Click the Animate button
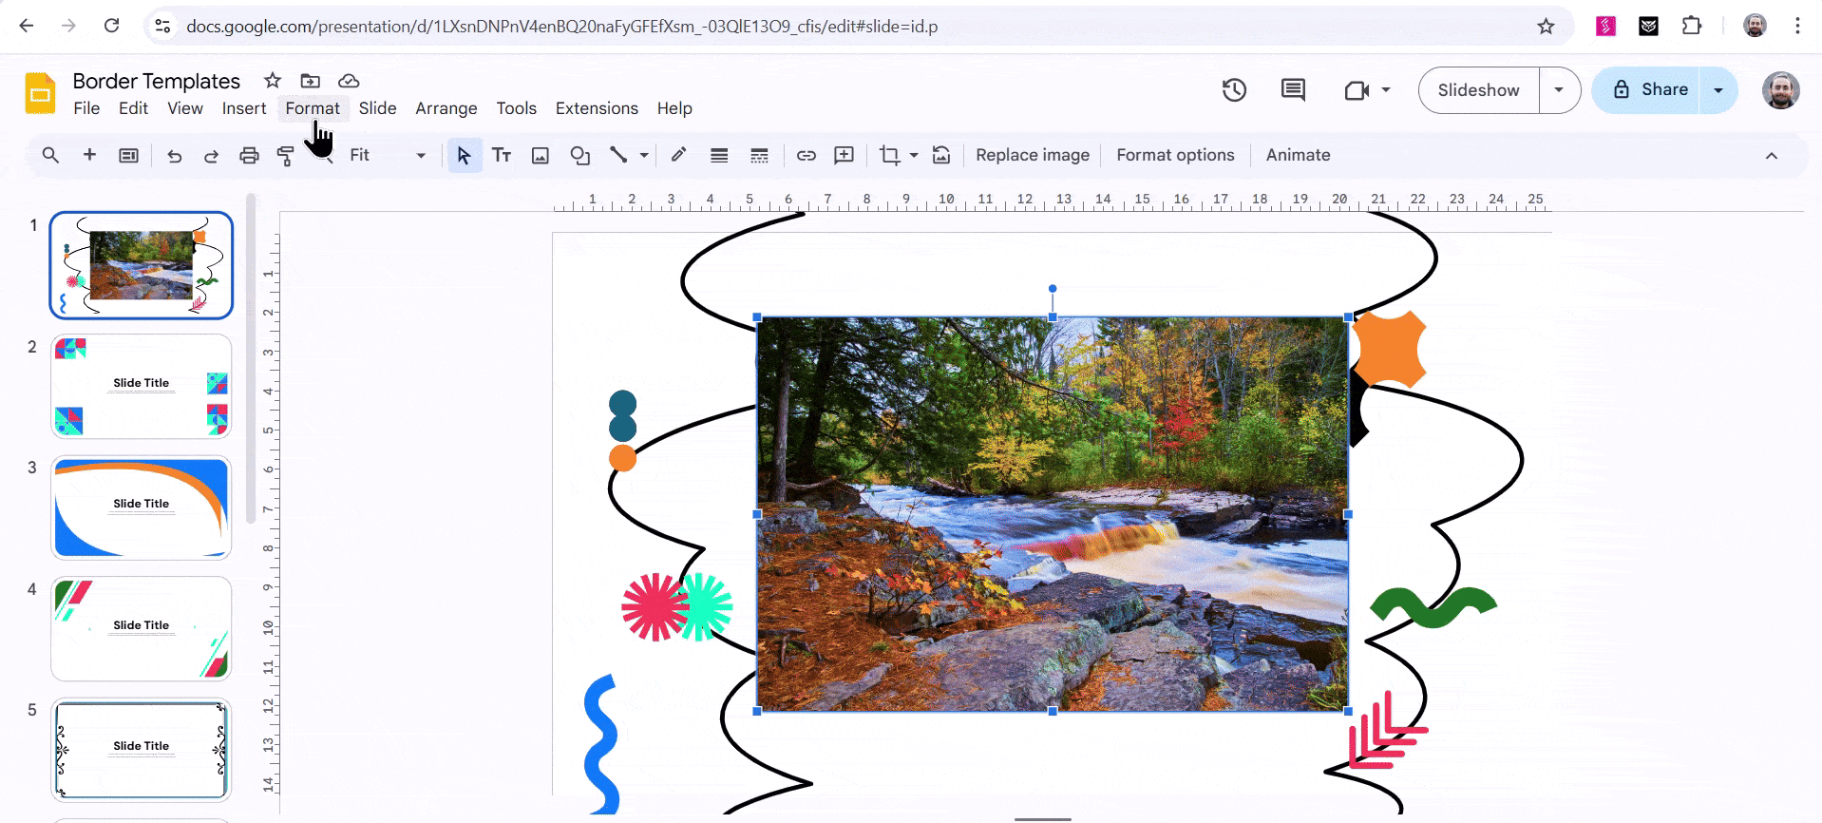The image size is (1822, 823). point(1298,156)
